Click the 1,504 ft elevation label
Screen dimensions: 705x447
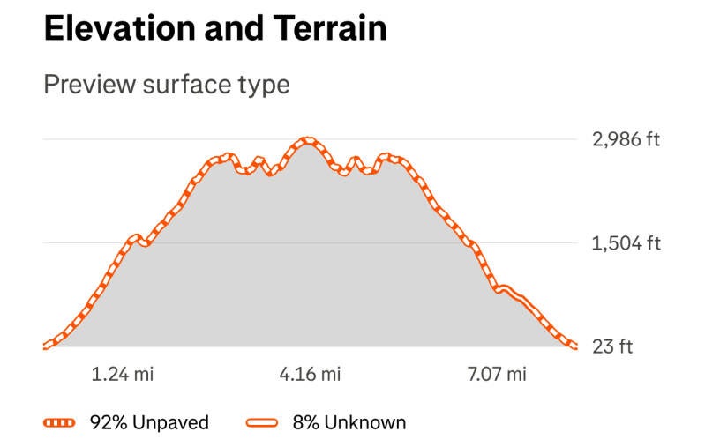pyautogui.click(x=625, y=243)
